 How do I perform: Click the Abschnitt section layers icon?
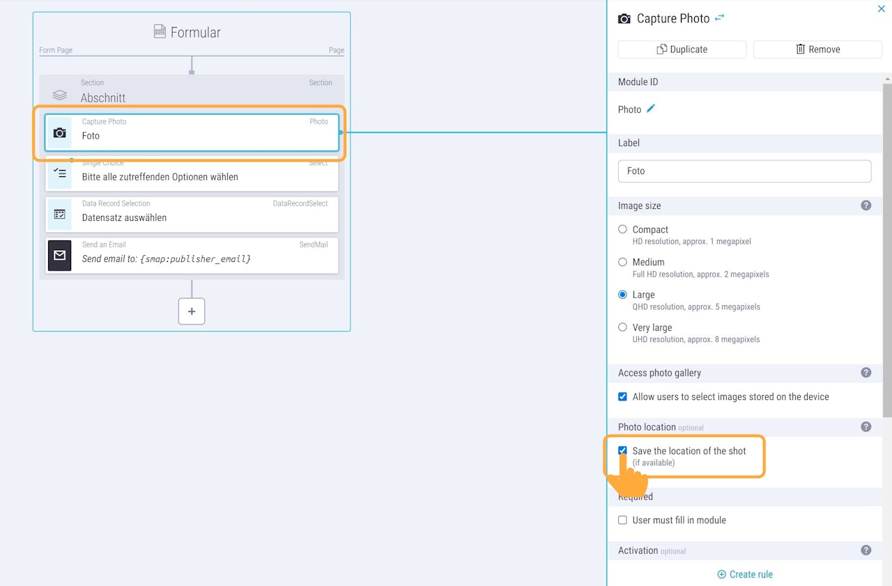[x=60, y=95]
